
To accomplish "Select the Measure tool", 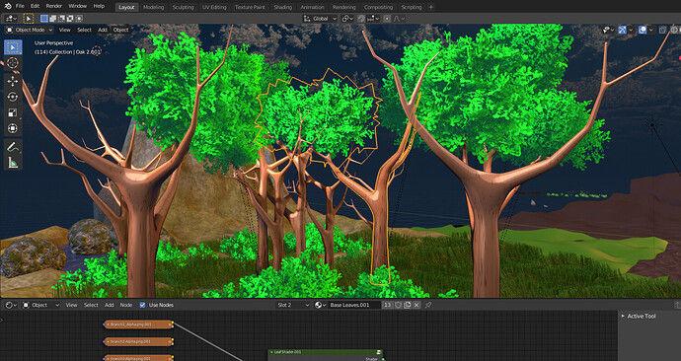I will click(x=13, y=163).
